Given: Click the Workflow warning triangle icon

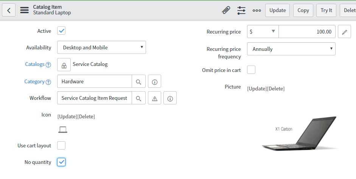Looking at the screenshot, I should click(155, 98).
